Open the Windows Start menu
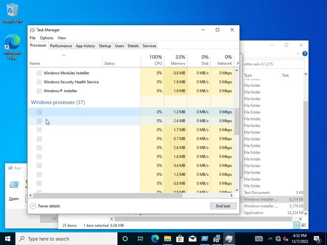Viewport: 327px width, 245px height. 8,239
